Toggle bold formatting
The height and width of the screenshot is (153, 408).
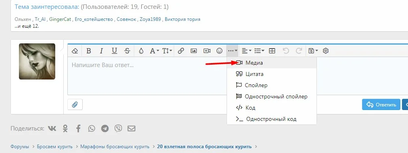pyautogui.click(x=88, y=51)
